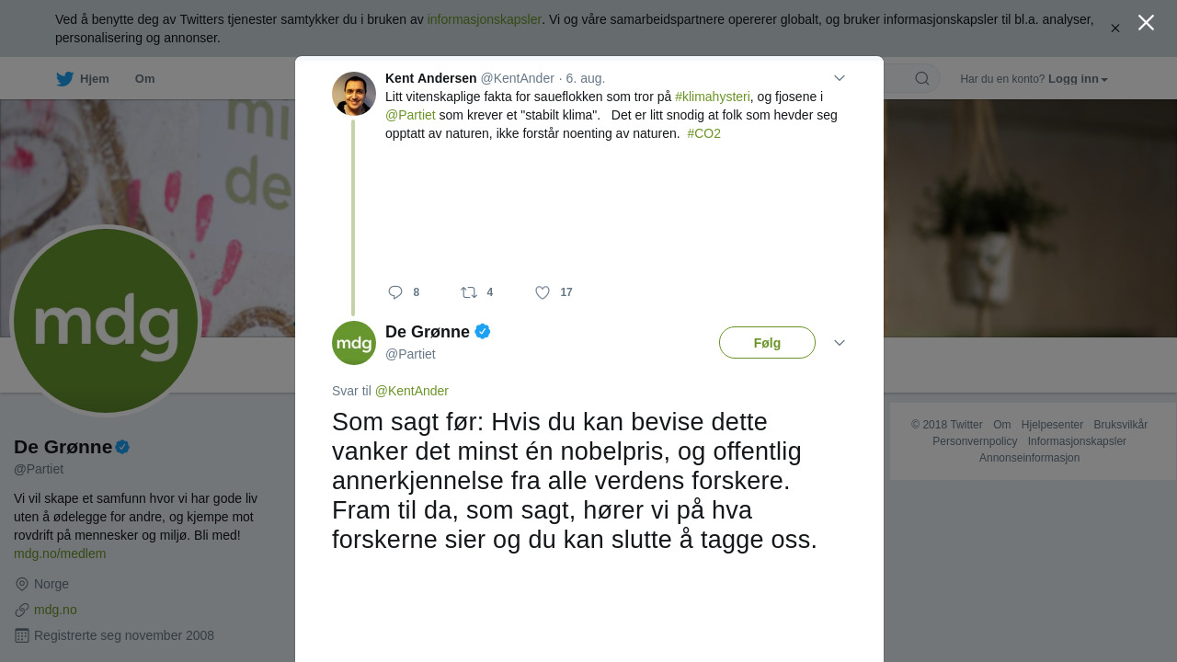Open informasjonskapsler link in cookie banner
The image size is (1177, 662).
click(x=485, y=19)
